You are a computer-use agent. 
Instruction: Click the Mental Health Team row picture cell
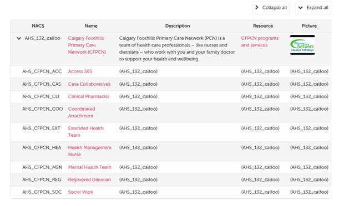309,167
